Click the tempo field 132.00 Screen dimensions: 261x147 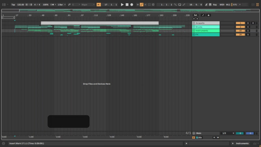(21, 5)
